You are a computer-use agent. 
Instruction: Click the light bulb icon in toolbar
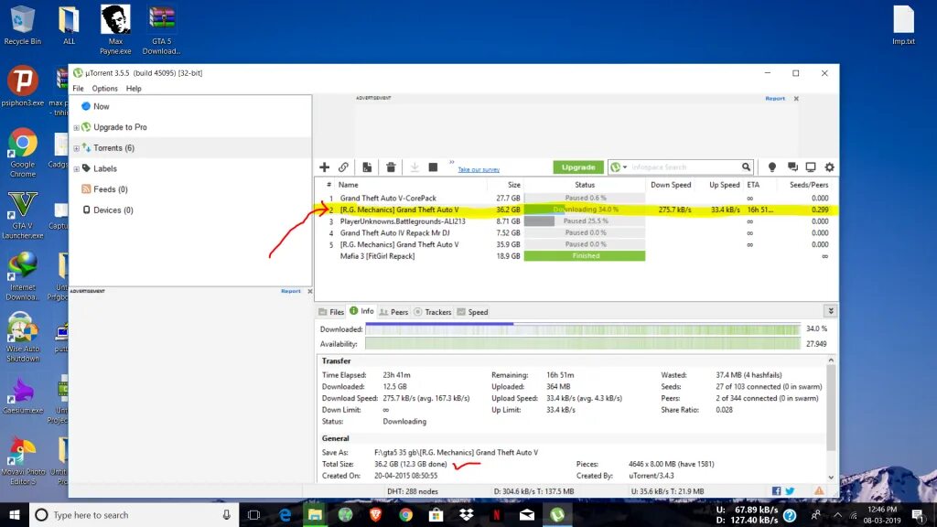[772, 167]
